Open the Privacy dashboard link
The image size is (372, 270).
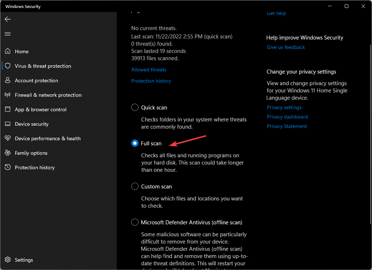pyautogui.click(x=287, y=117)
